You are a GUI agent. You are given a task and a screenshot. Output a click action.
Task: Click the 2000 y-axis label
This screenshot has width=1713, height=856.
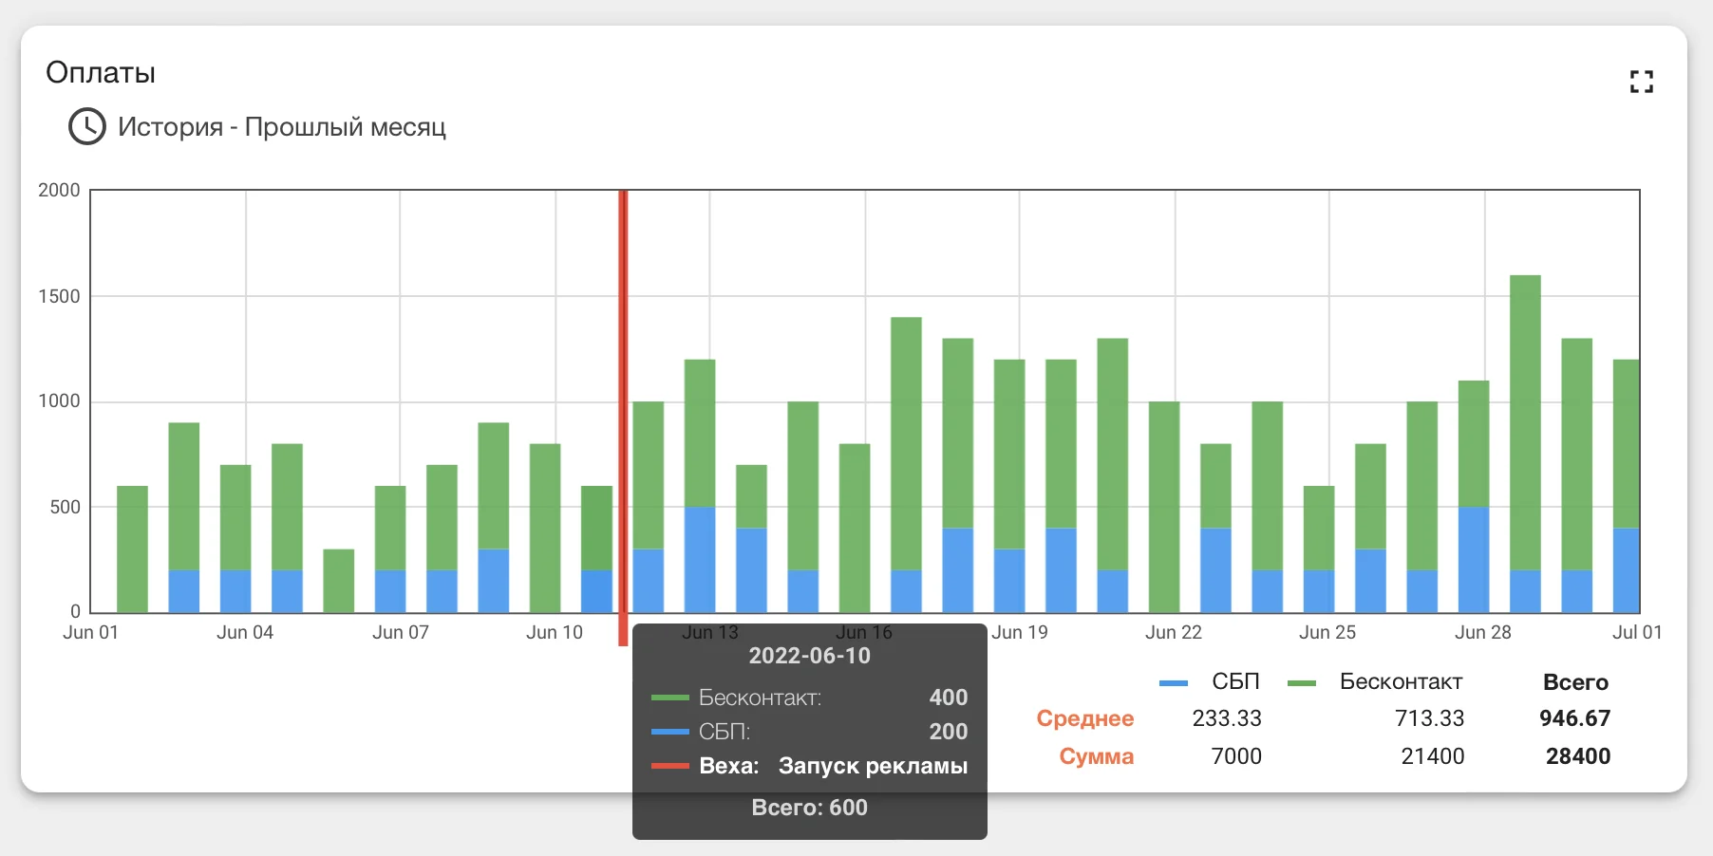point(59,190)
